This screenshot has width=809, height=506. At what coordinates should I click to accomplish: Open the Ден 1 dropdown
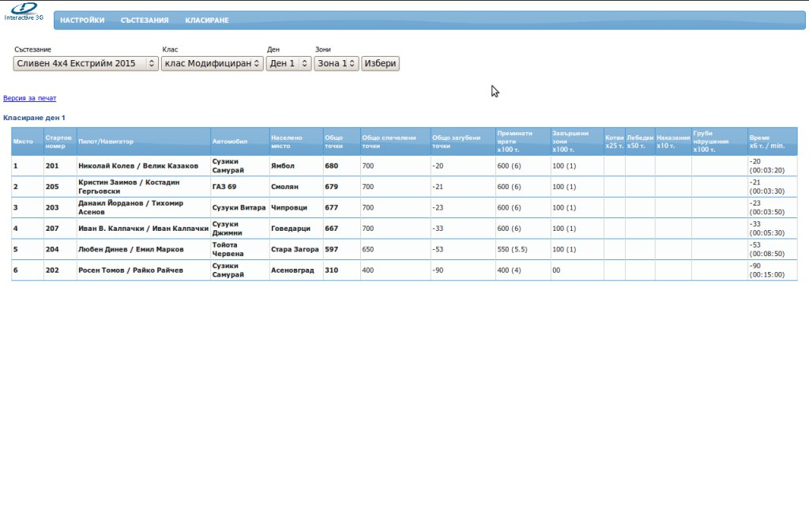click(x=288, y=63)
